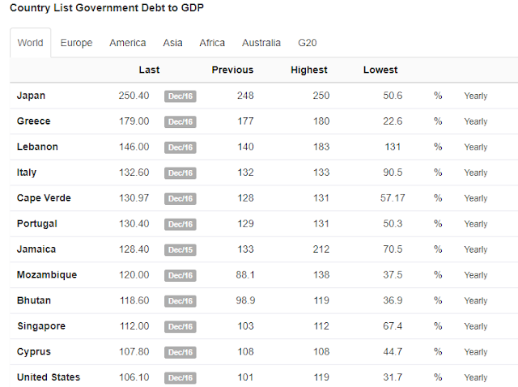Open the Australia tab
This screenshot has width=518, height=387.
(261, 43)
